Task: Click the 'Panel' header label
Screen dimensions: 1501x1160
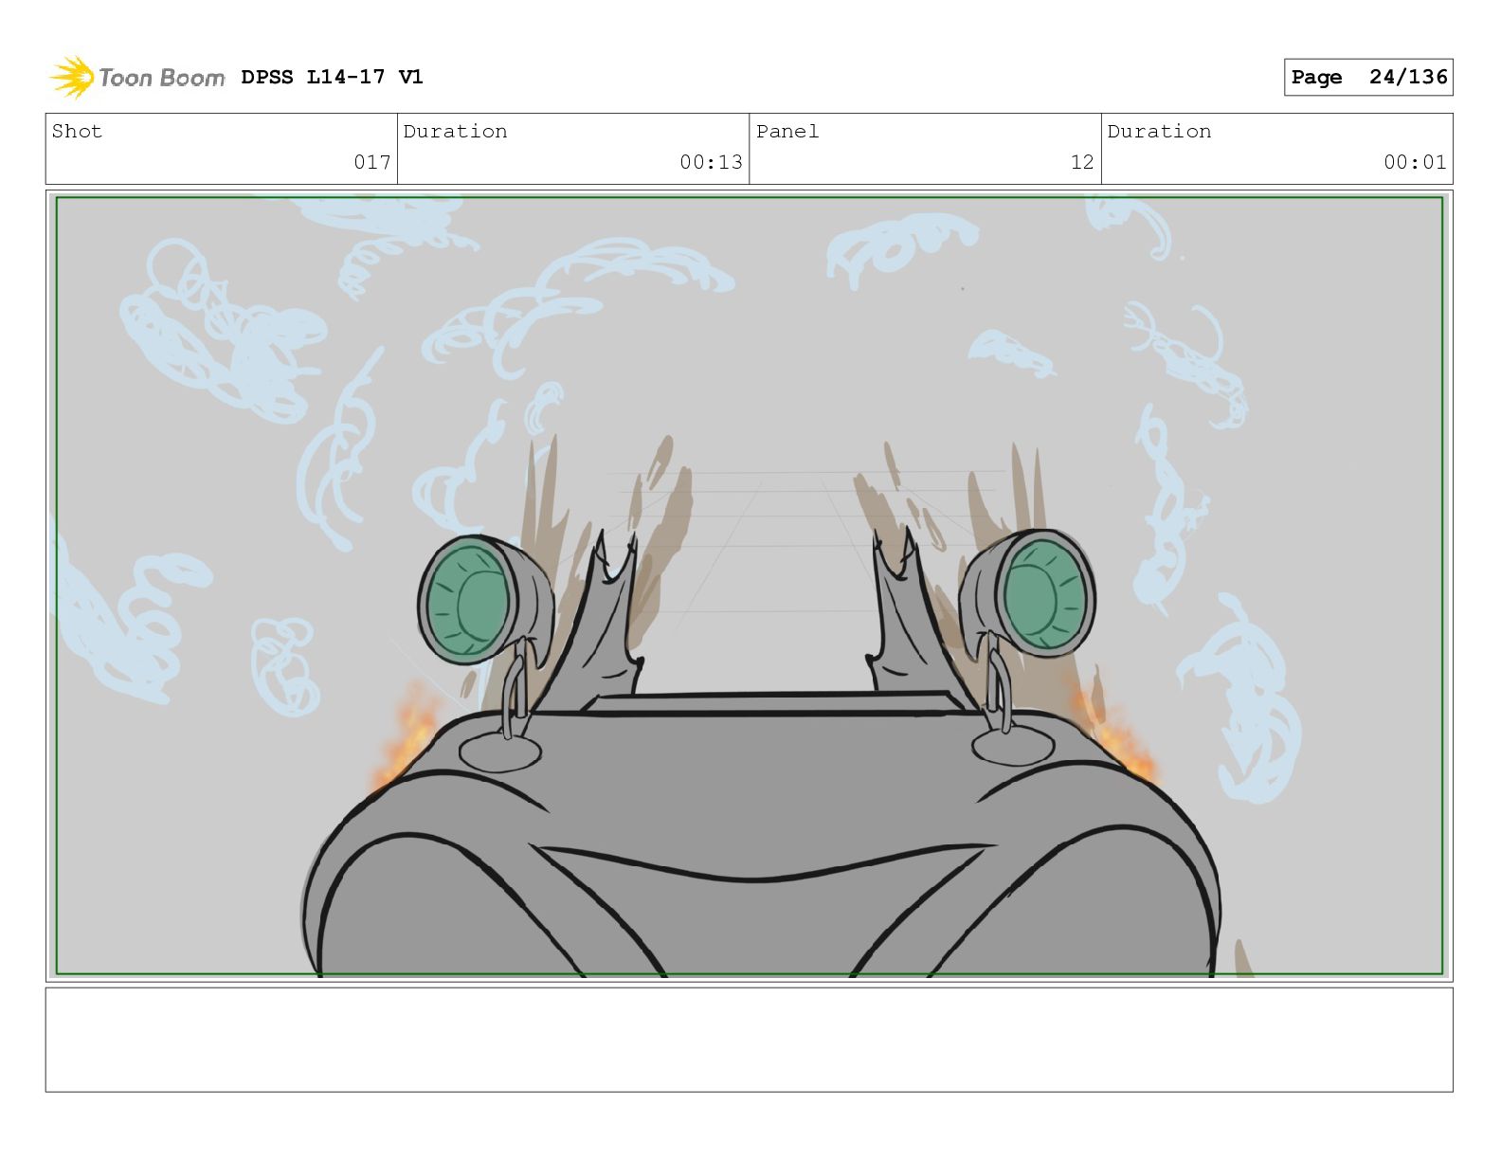Action: (x=787, y=131)
